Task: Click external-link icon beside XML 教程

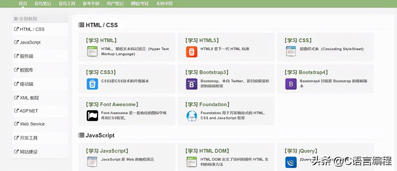Action: 16,97
